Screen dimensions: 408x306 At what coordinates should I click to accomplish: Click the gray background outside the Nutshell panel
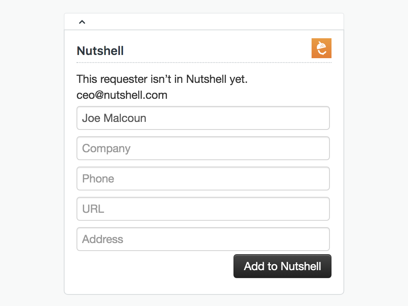[x=32, y=159]
